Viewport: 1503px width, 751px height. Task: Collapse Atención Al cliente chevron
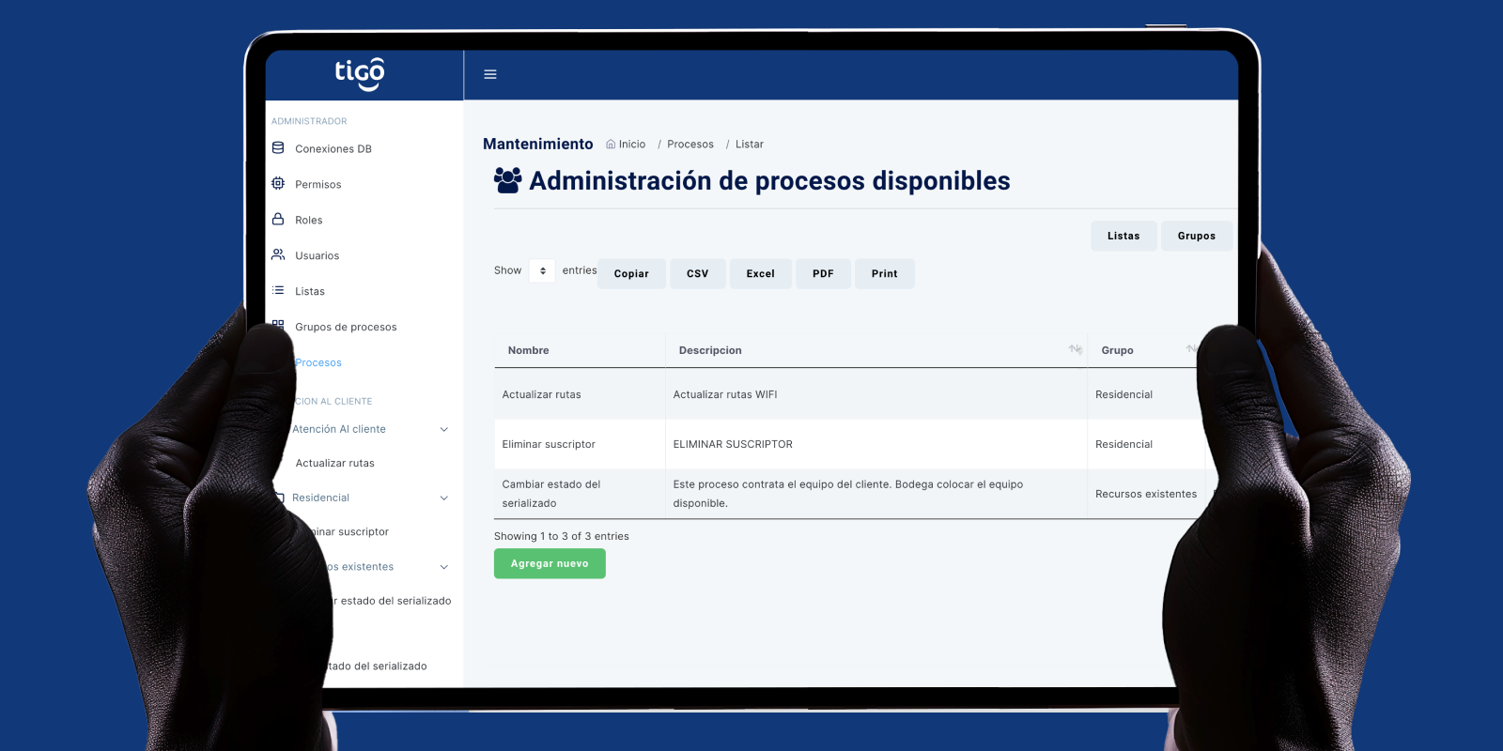444,430
